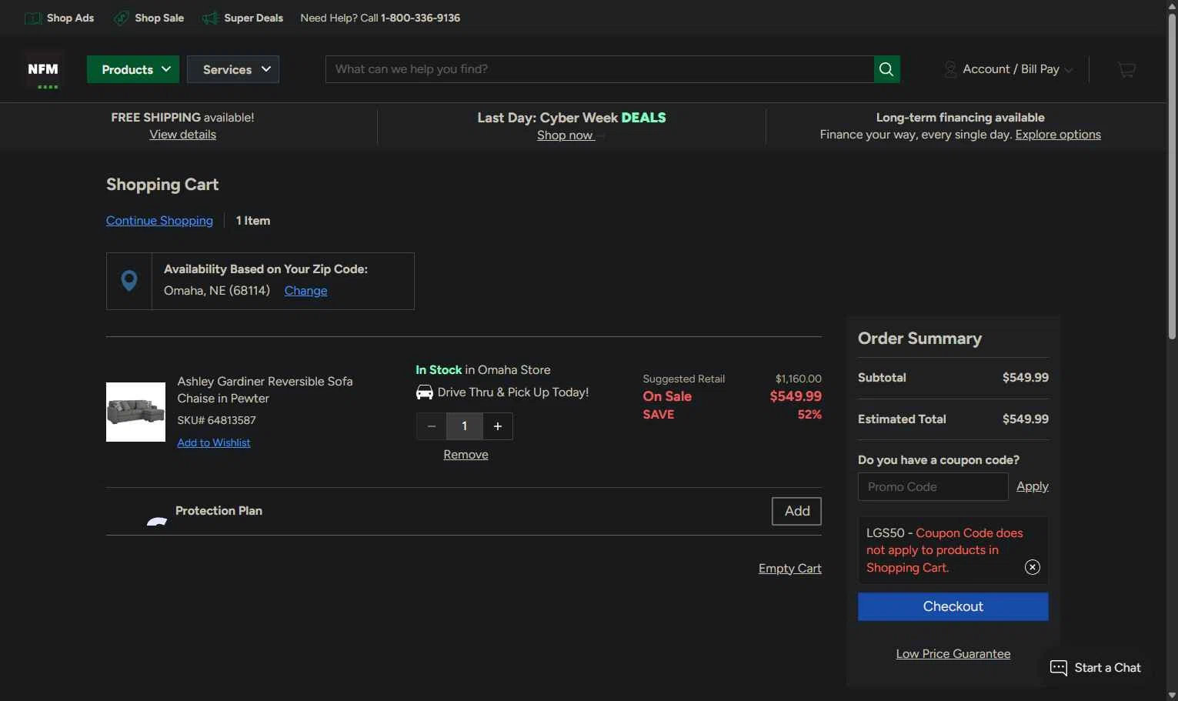The height and width of the screenshot is (701, 1178).
Task: Expand the Products dropdown menu
Action: tap(133, 69)
